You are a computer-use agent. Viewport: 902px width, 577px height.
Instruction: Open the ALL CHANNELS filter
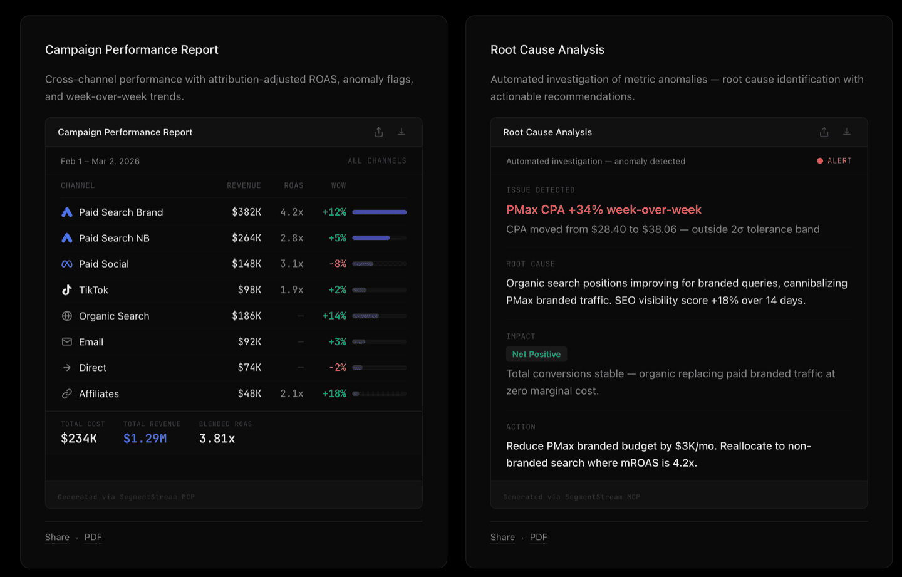click(x=378, y=160)
